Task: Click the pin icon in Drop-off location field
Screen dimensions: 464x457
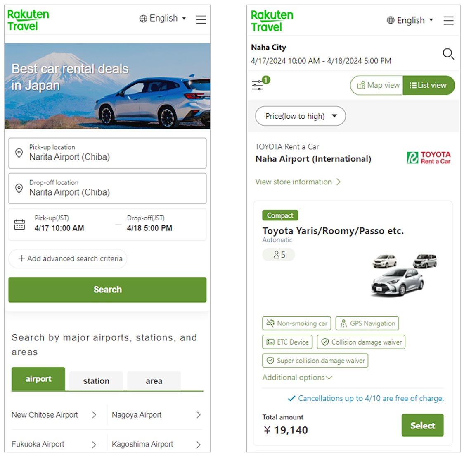Action: click(19, 189)
